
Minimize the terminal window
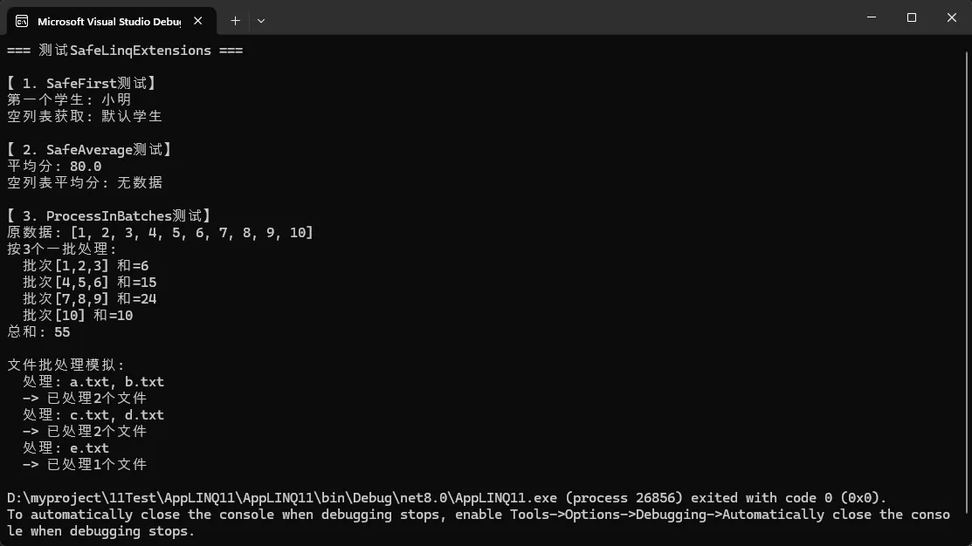[x=872, y=17]
